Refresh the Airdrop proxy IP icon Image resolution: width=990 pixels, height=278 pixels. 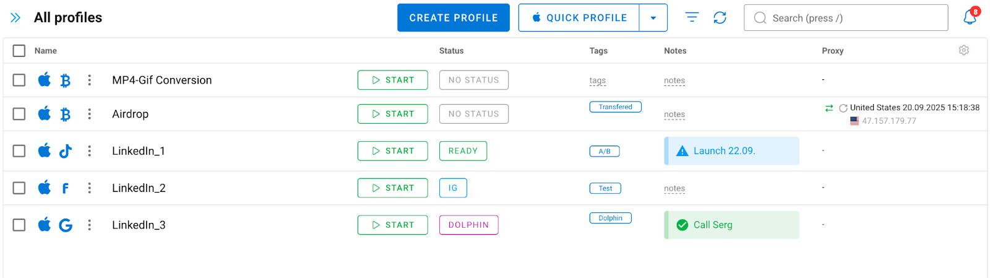843,108
